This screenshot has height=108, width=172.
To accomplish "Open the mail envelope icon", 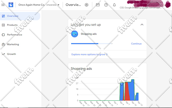I will point(98,5).
